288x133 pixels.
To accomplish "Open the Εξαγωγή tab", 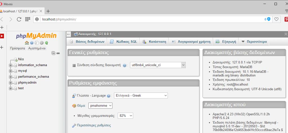I will point(226,42).
